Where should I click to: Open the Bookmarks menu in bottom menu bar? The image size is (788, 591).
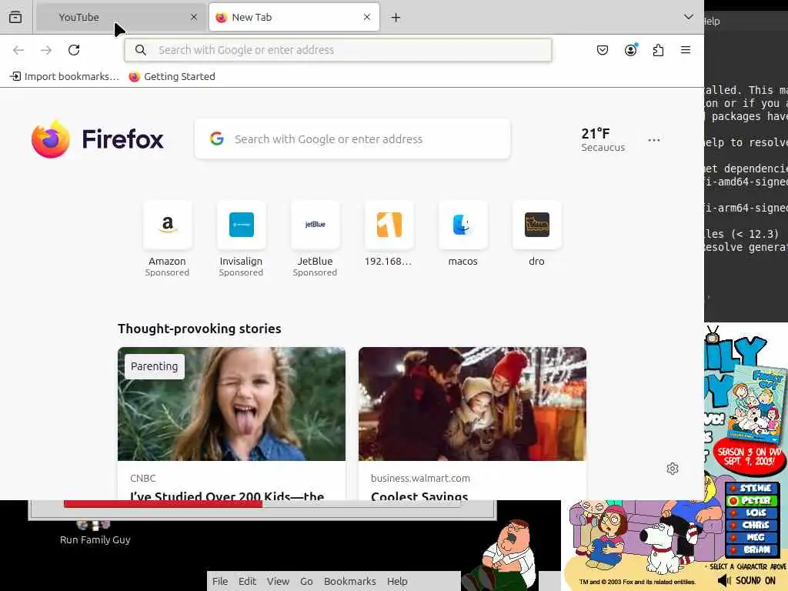click(x=350, y=581)
